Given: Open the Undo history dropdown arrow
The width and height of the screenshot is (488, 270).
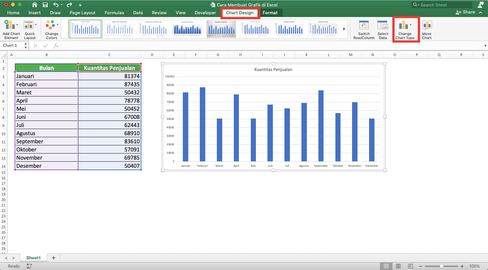Looking at the screenshot, I should pyautogui.click(x=61, y=5).
